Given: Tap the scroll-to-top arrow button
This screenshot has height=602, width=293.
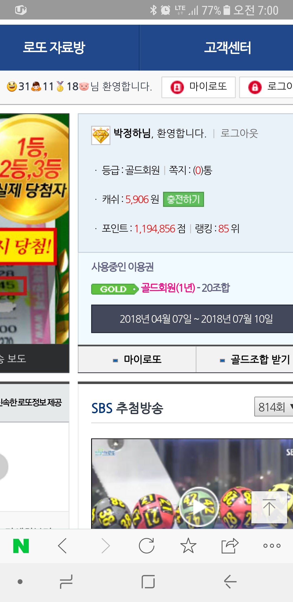Looking at the screenshot, I should coord(269,507).
